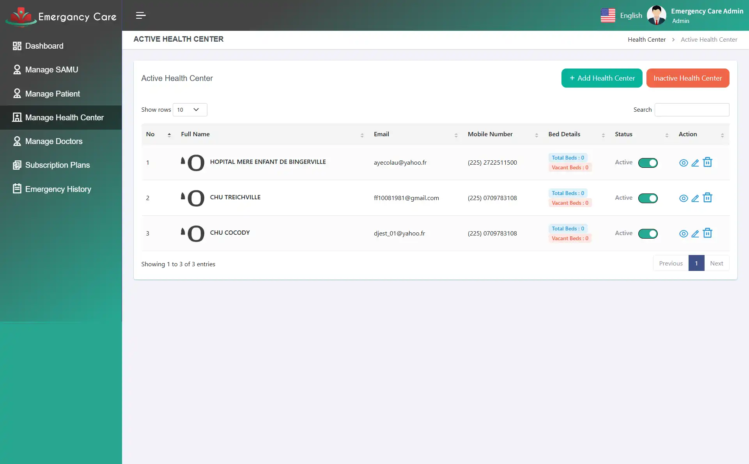The height and width of the screenshot is (464, 749).
Task: Open Emergency History from the sidebar
Action: click(x=58, y=189)
